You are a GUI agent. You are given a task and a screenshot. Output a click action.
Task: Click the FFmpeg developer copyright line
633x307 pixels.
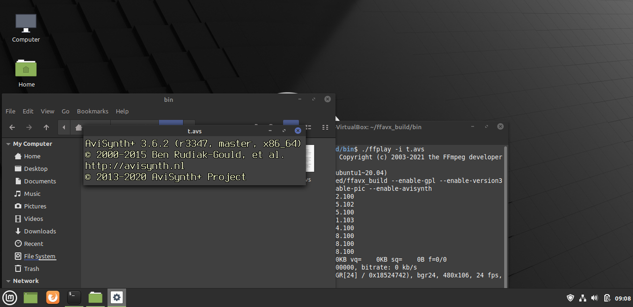pos(420,157)
